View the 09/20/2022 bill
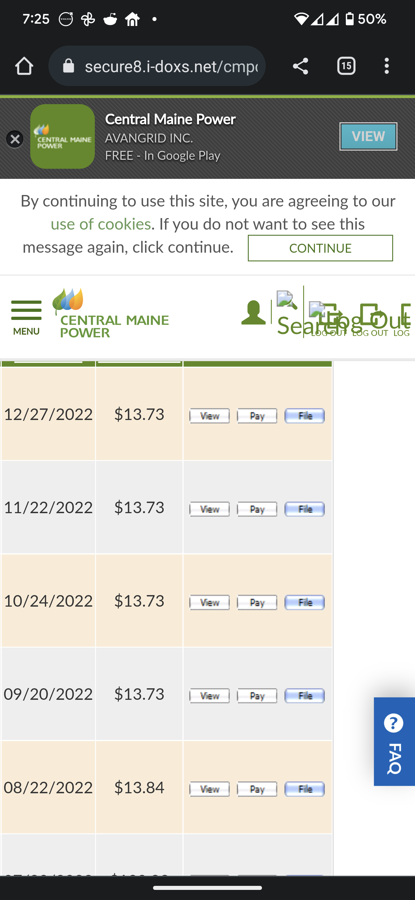The width and height of the screenshot is (415, 900). pyautogui.click(x=210, y=695)
